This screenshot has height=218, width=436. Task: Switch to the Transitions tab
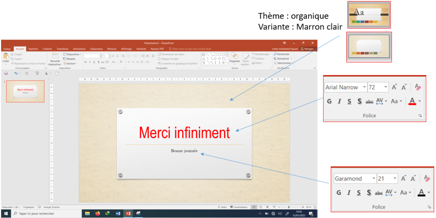tap(62, 49)
